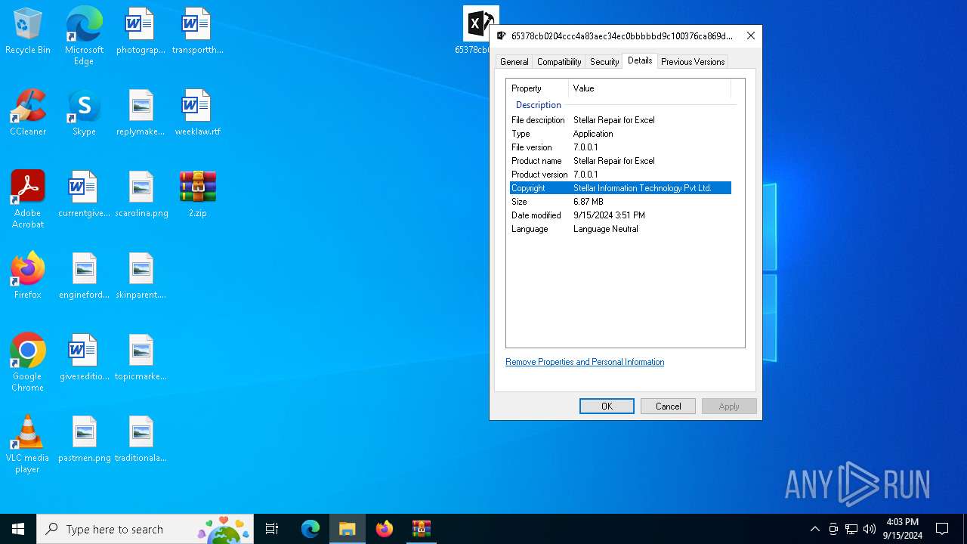Select the Product name row

click(620, 161)
